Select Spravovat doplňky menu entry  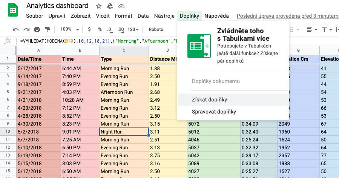pyautogui.click(x=214, y=112)
